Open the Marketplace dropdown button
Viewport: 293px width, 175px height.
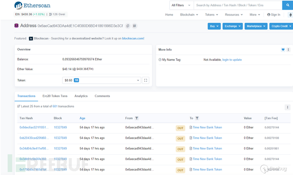256,26
